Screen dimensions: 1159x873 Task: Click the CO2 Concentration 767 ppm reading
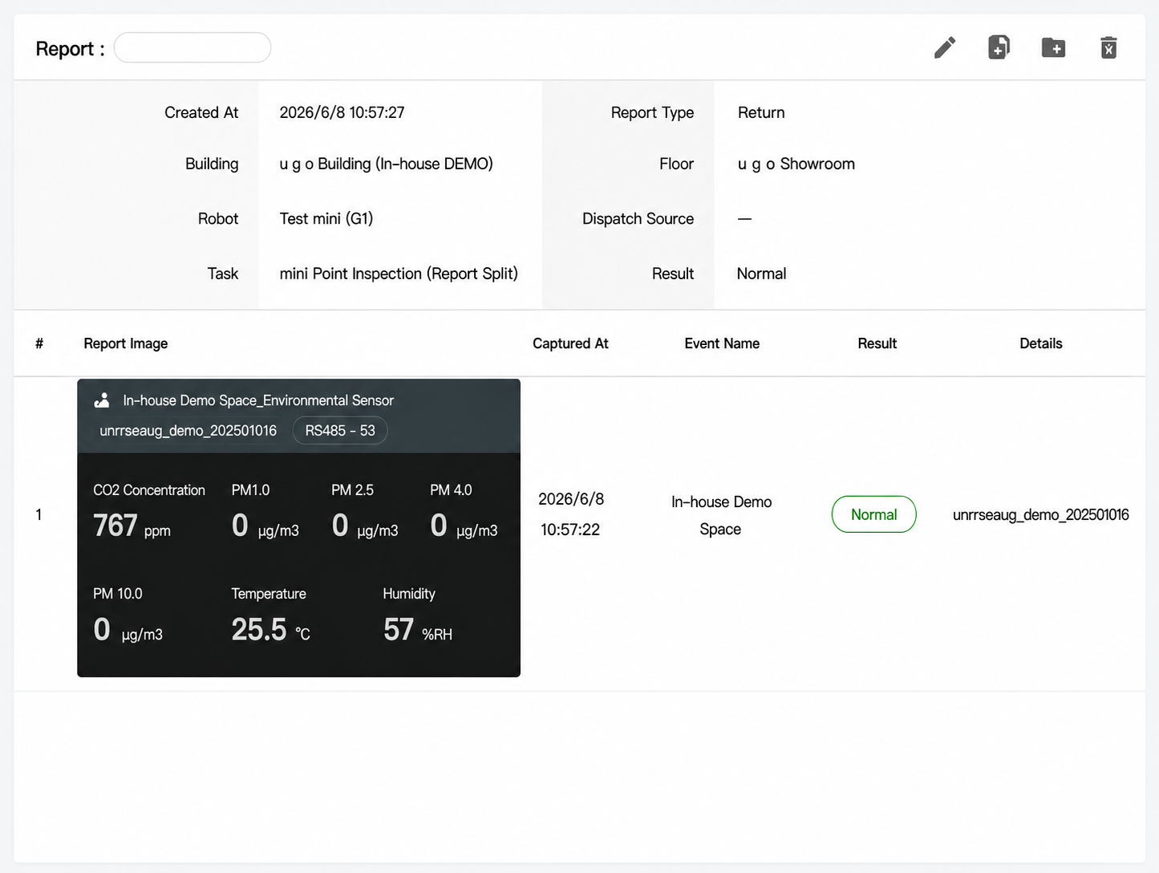[148, 511]
